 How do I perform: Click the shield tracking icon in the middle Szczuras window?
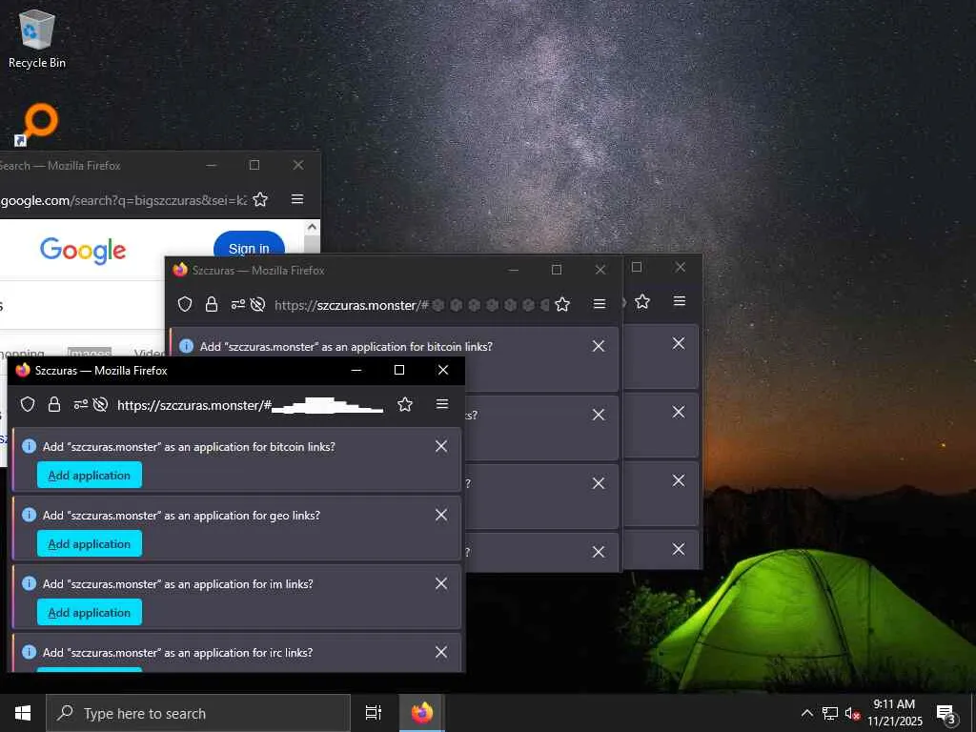185,304
